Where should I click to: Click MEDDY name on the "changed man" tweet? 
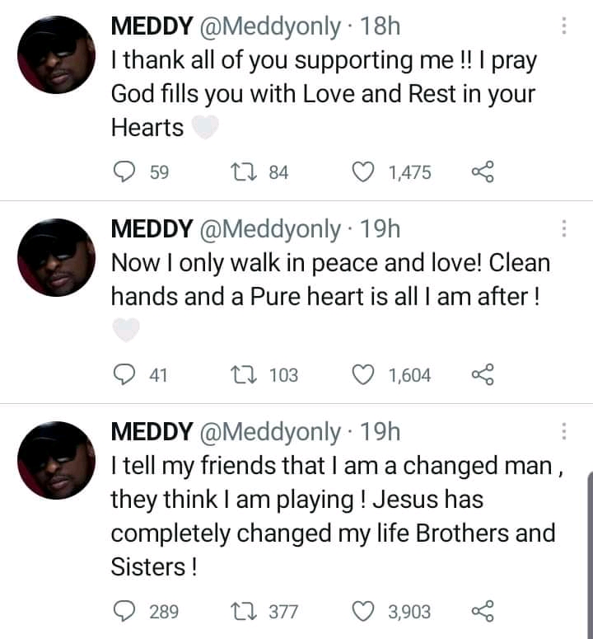click(x=152, y=431)
